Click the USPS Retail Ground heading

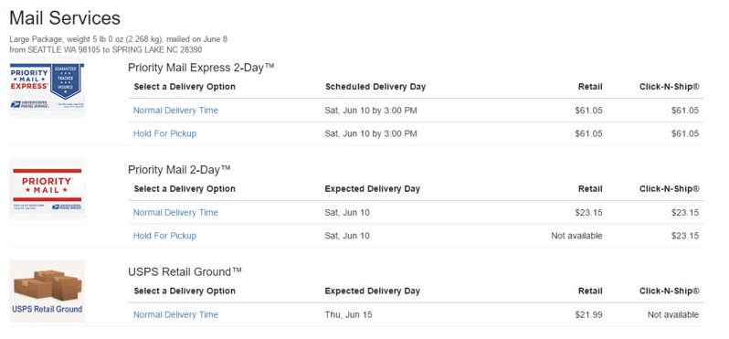click(185, 272)
